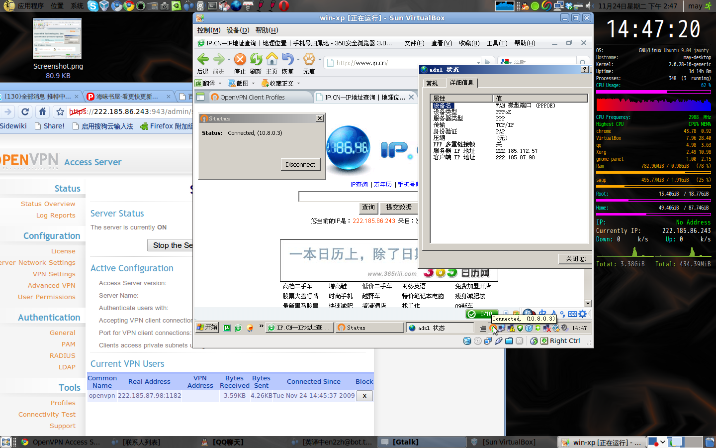Open the terminal launcher in top panel
Image resolution: width=716 pixels, height=448 pixels.
[212, 6]
